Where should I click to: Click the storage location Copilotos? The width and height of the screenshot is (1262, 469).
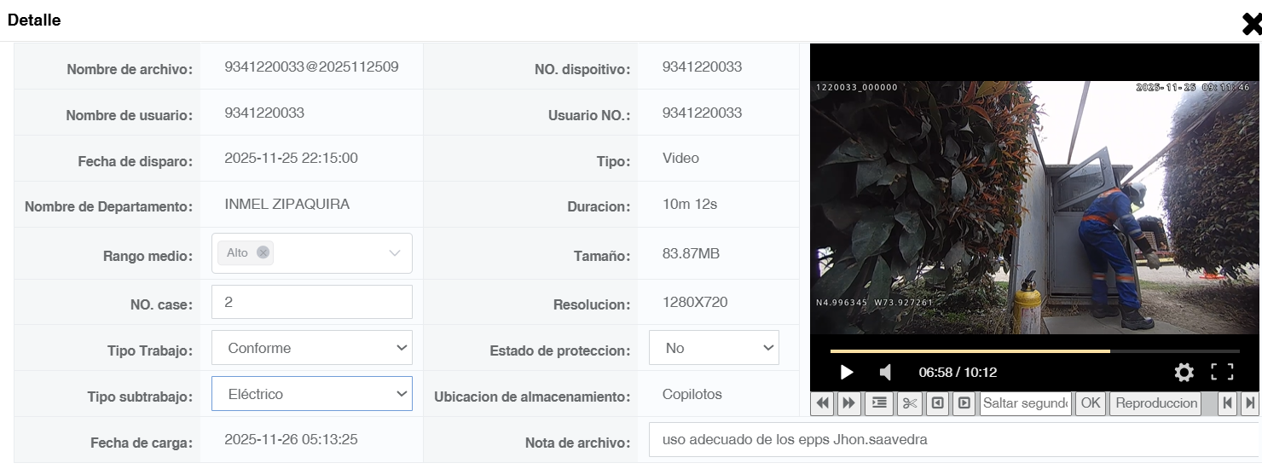[692, 394]
